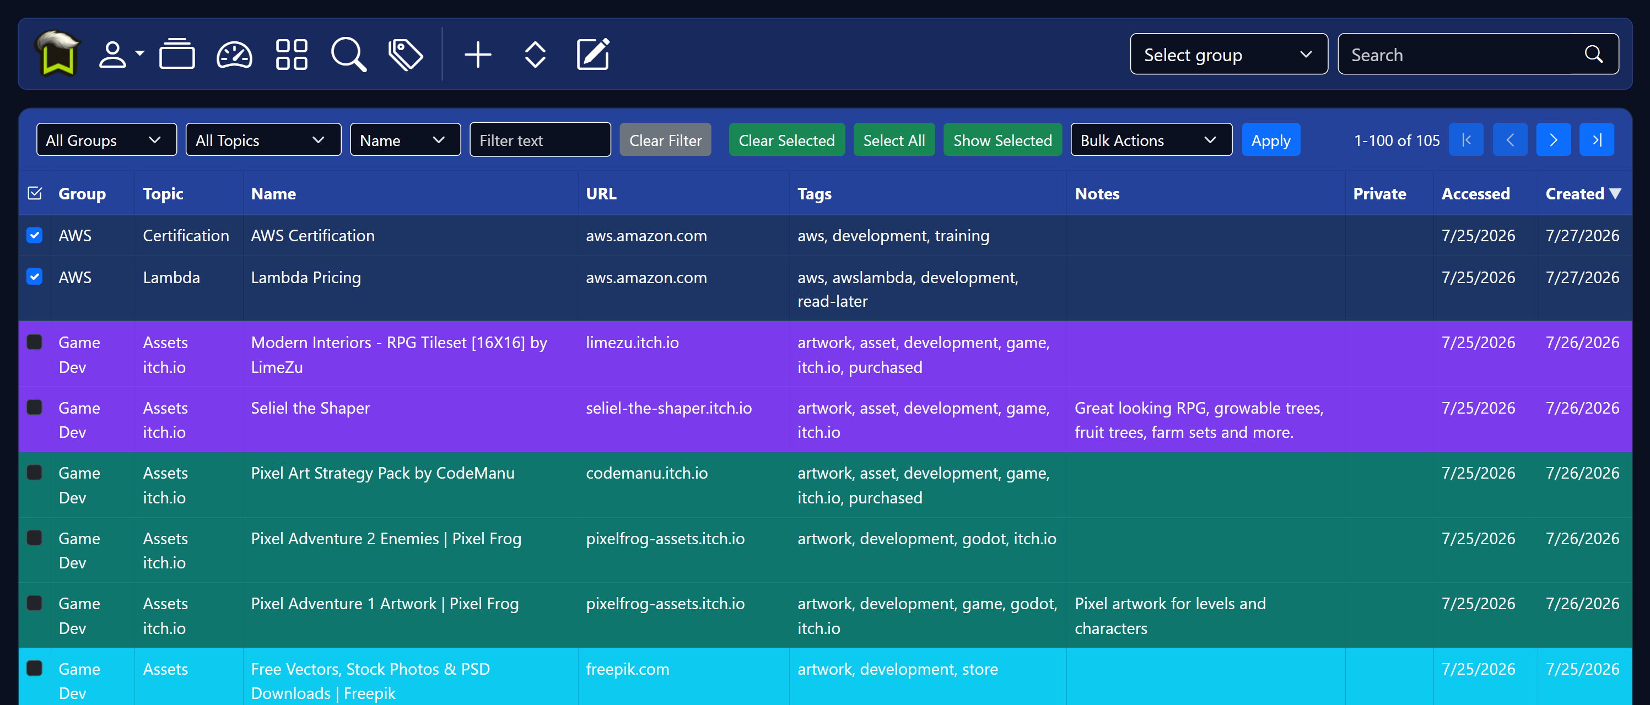Check the Pixel Adventure 2 Enemies checkbox
The width and height of the screenshot is (1650, 705).
click(x=35, y=538)
